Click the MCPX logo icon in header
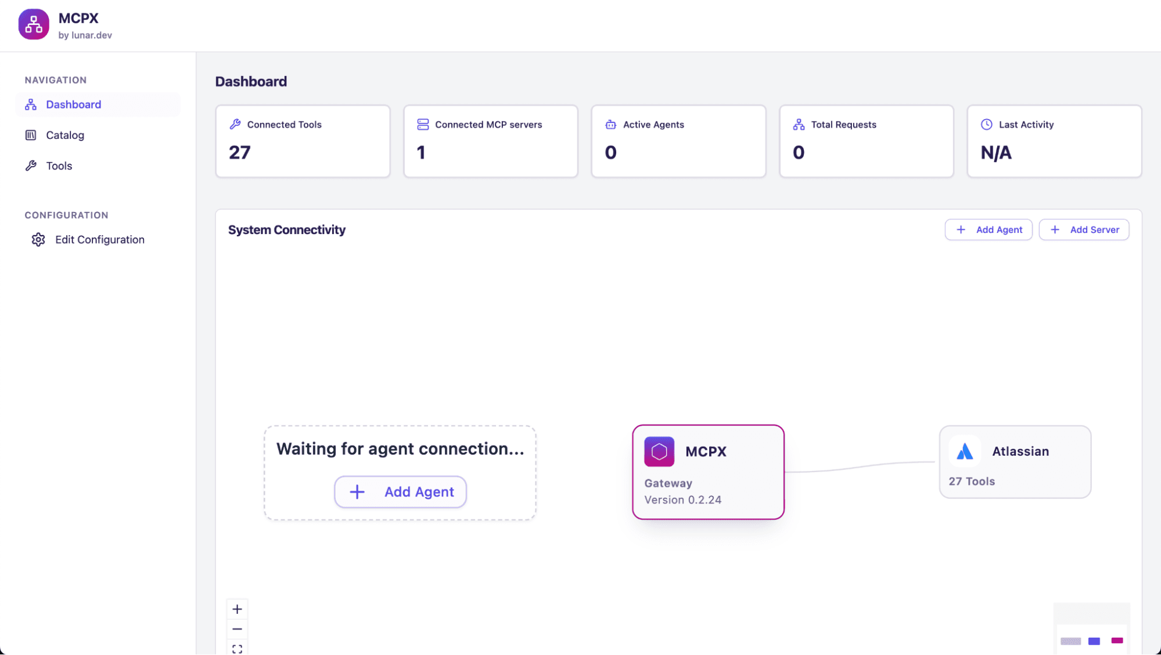Screen dimensions: 1161x655 tap(34, 24)
